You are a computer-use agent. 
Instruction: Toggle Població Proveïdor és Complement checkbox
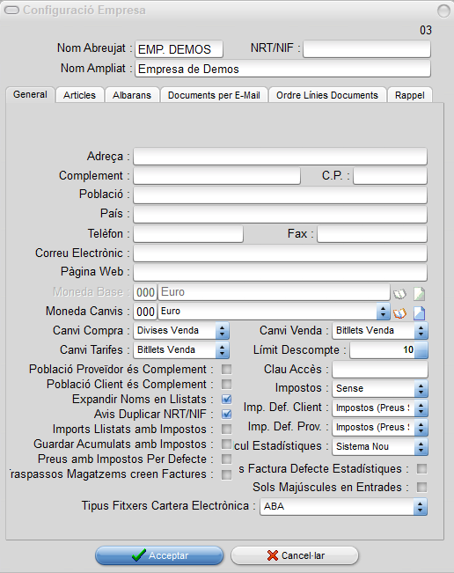(x=226, y=369)
